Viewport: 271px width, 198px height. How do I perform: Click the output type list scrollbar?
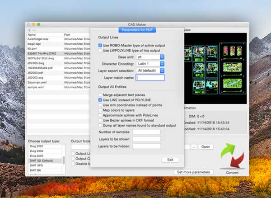tap(64, 160)
